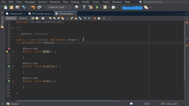
Task: Open the Tools menu
Action: point(106,2)
